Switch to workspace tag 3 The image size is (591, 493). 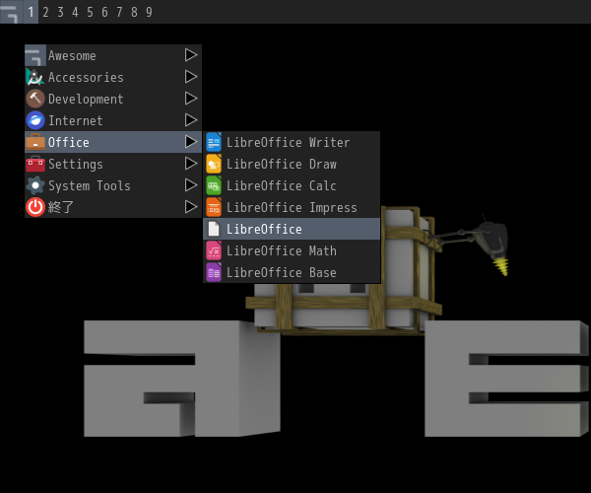[60, 12]
